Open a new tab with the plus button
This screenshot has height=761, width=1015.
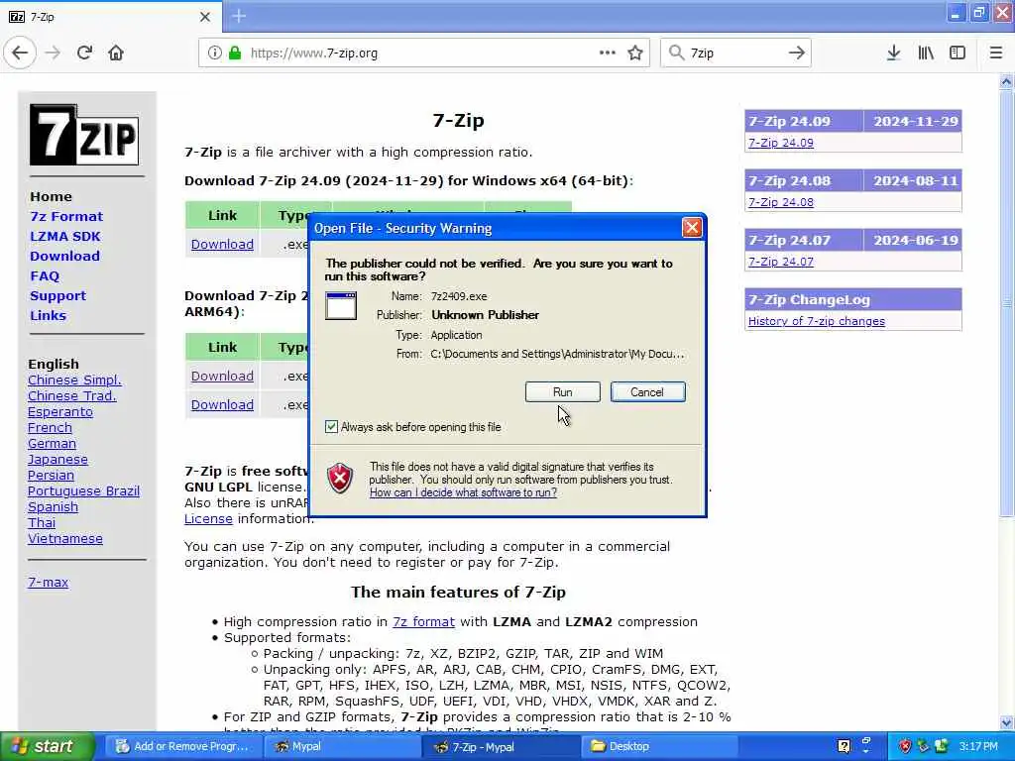click(239, 16)
